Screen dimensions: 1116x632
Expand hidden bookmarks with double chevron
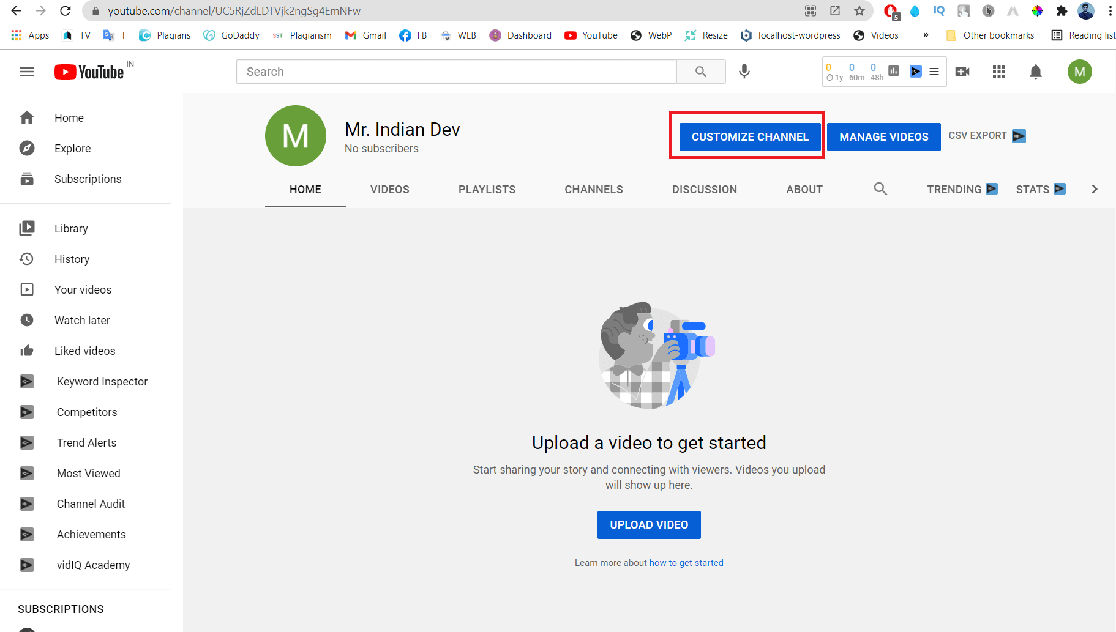925,35
